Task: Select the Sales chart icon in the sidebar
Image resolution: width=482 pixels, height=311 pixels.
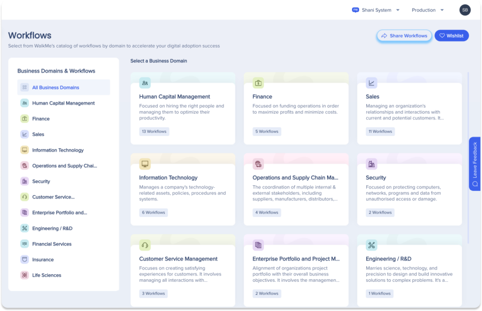Action: 25,134
